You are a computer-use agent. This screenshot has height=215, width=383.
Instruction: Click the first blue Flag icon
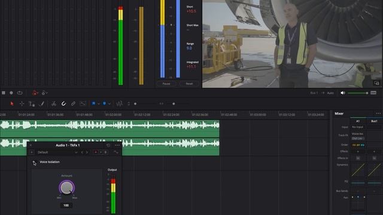93,103
